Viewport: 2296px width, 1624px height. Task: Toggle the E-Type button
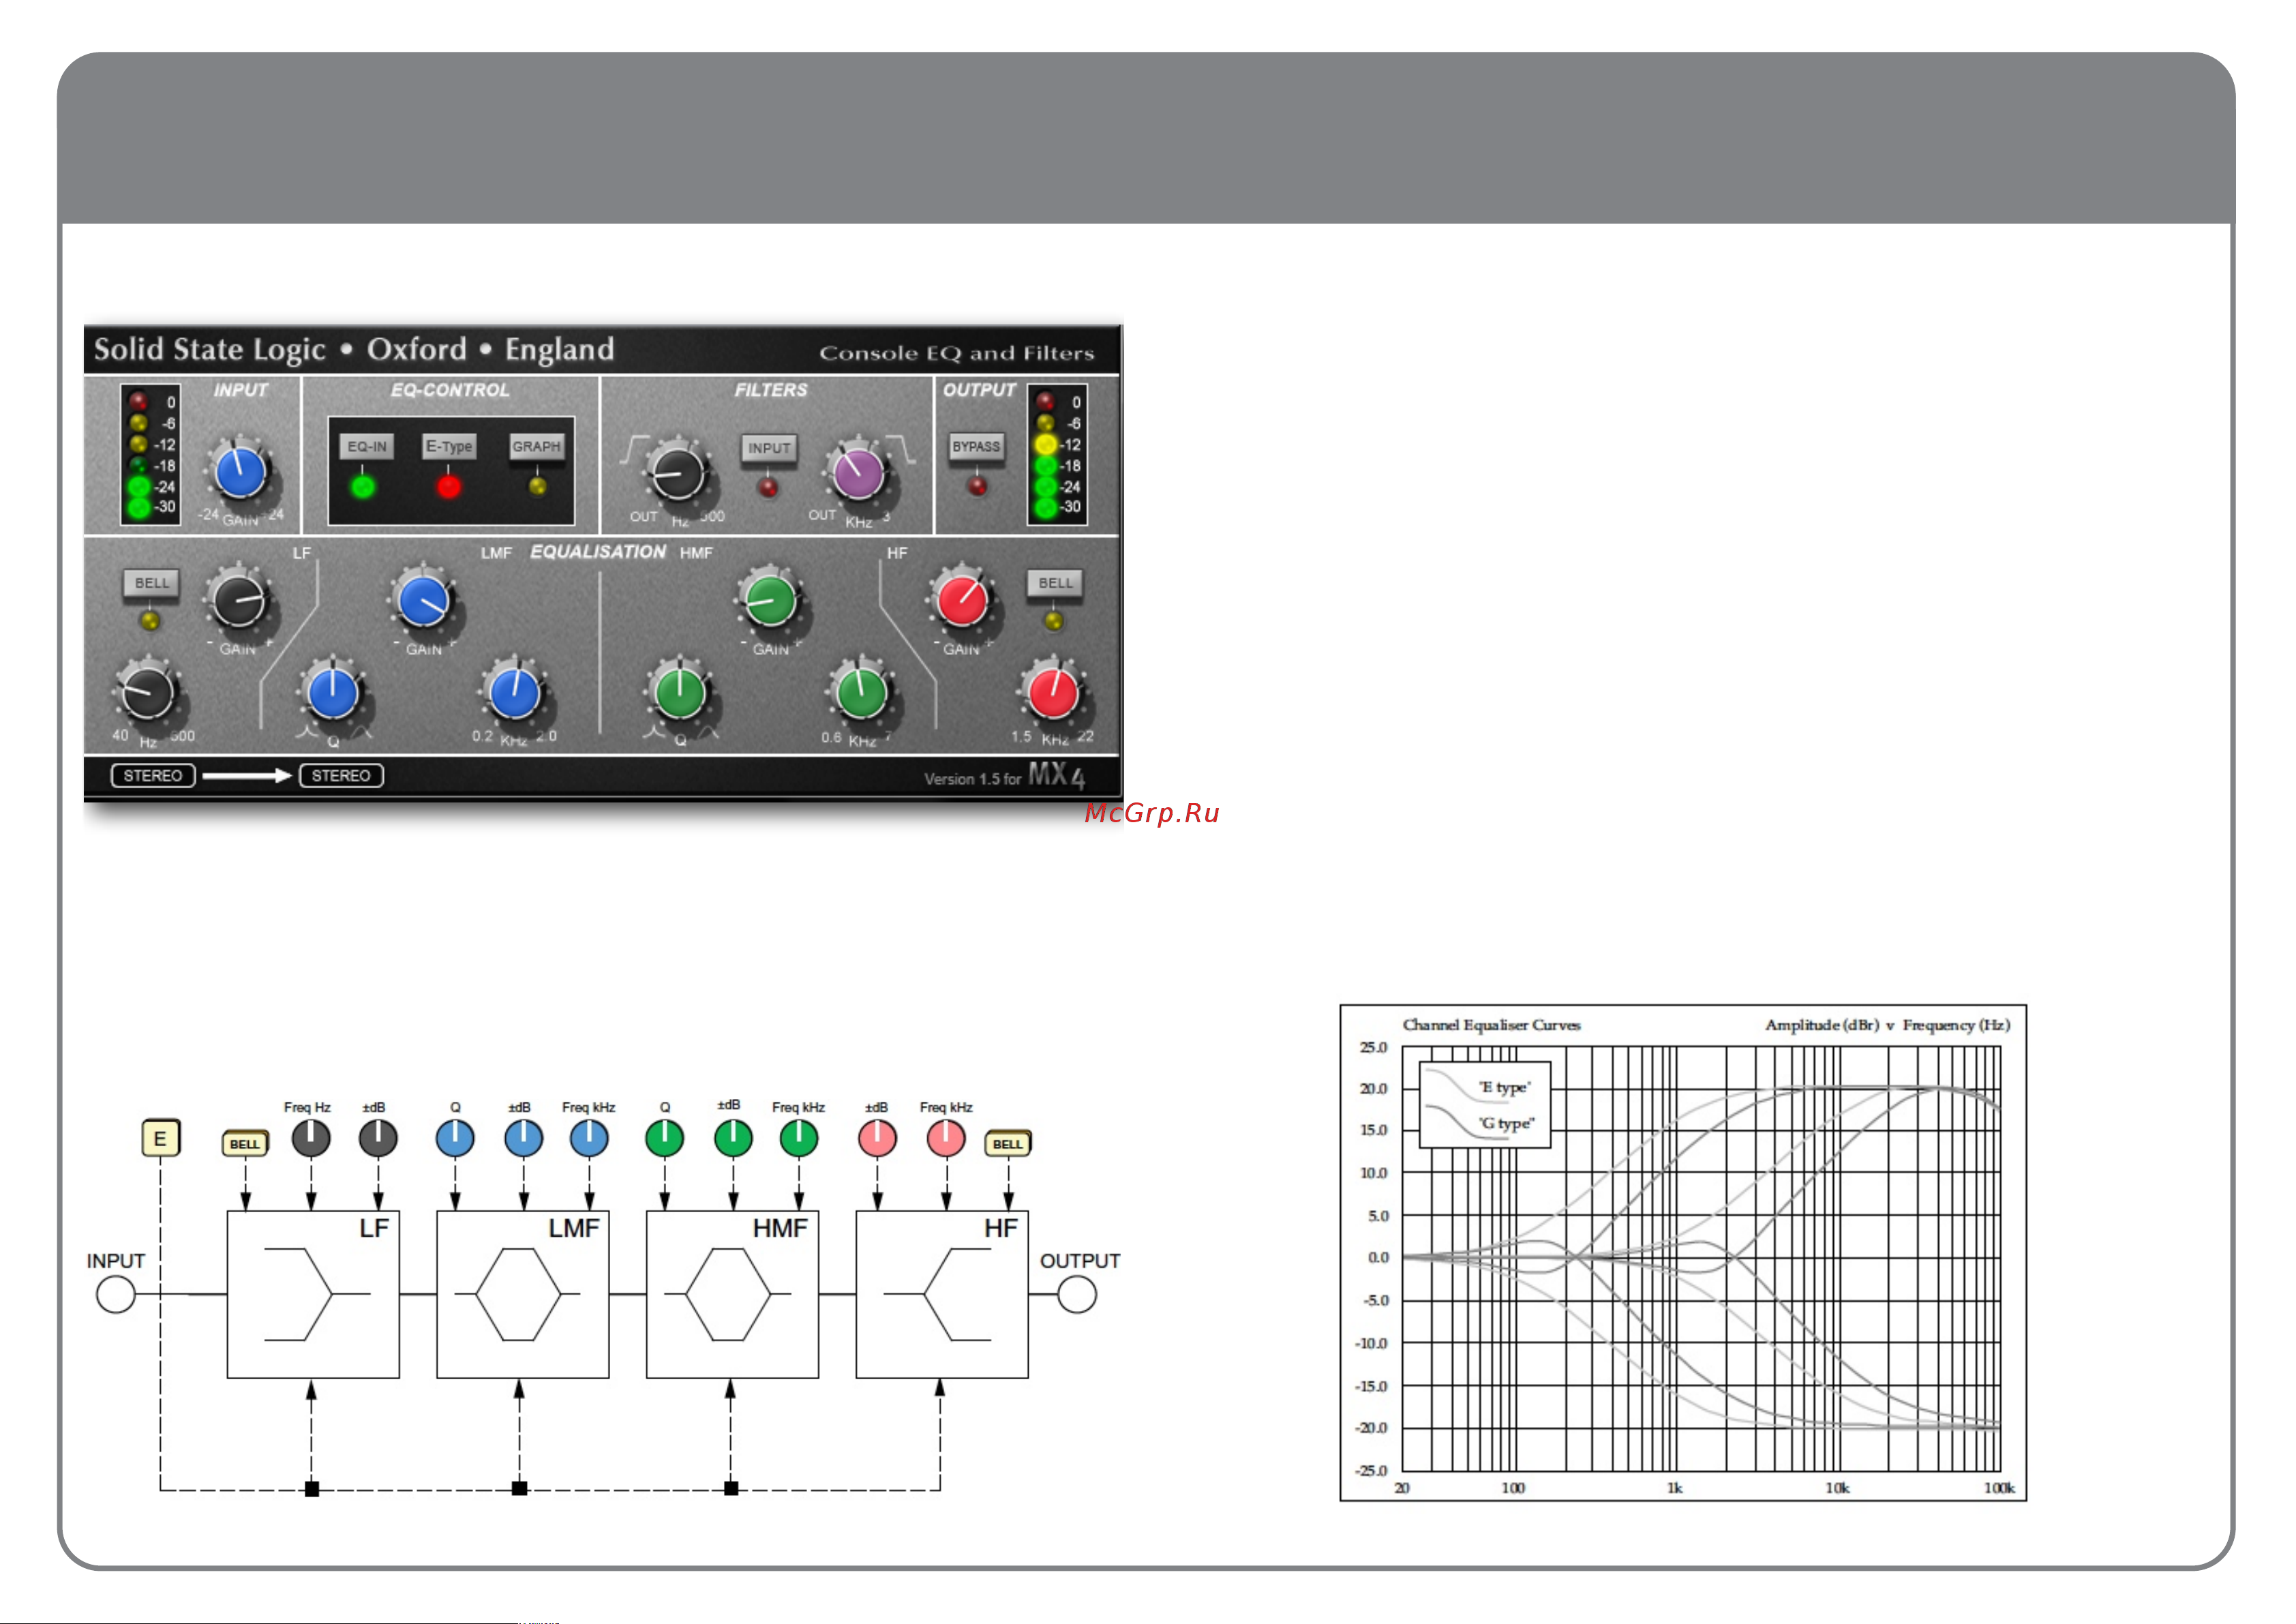tap(449, 447)
